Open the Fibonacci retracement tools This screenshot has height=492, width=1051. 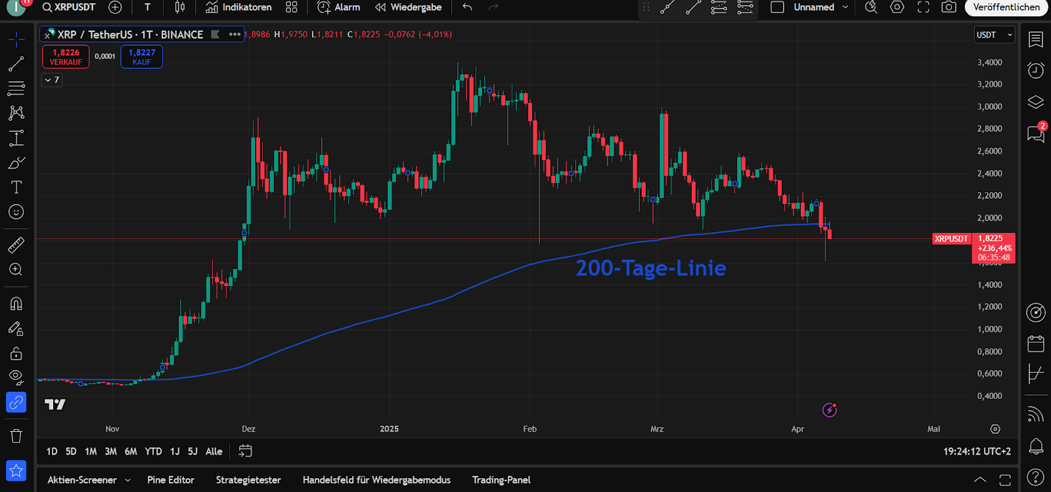(x=16, y=88)
